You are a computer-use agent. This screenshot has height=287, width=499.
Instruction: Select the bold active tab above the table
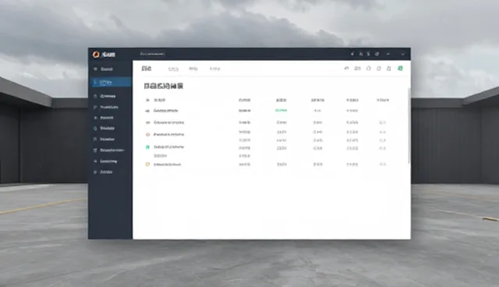click(x=147, y=69)
